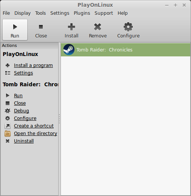Open the File menu
The height and width of the screenshot is (196, 191).
(6, 13)
